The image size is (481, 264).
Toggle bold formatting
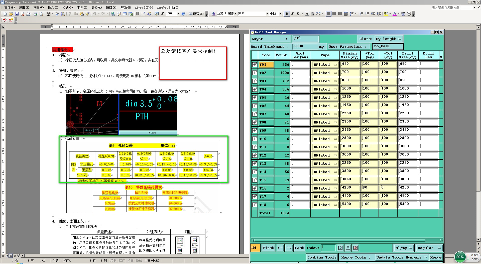click(x=287, y=14)
